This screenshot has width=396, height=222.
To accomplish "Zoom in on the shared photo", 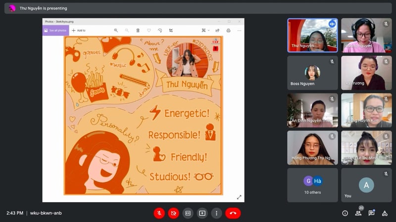I will click(x=116, y=30).
